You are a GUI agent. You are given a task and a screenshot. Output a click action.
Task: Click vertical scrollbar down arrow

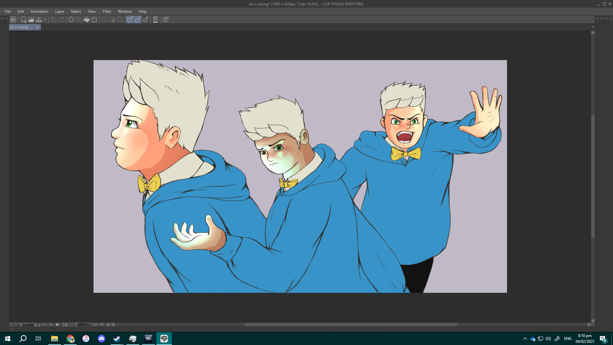(593, 320)
